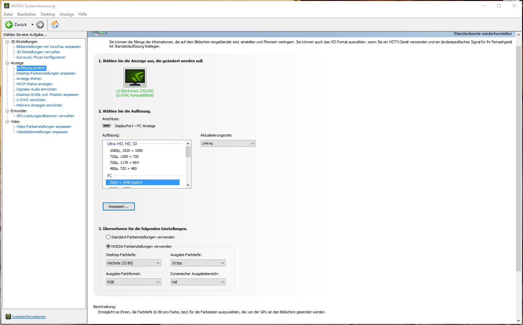Select the LG Electronics 27GL850 monitor icon

[x=135, y=78]
